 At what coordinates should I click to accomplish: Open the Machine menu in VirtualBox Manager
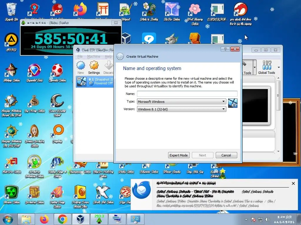click(93, 57)
